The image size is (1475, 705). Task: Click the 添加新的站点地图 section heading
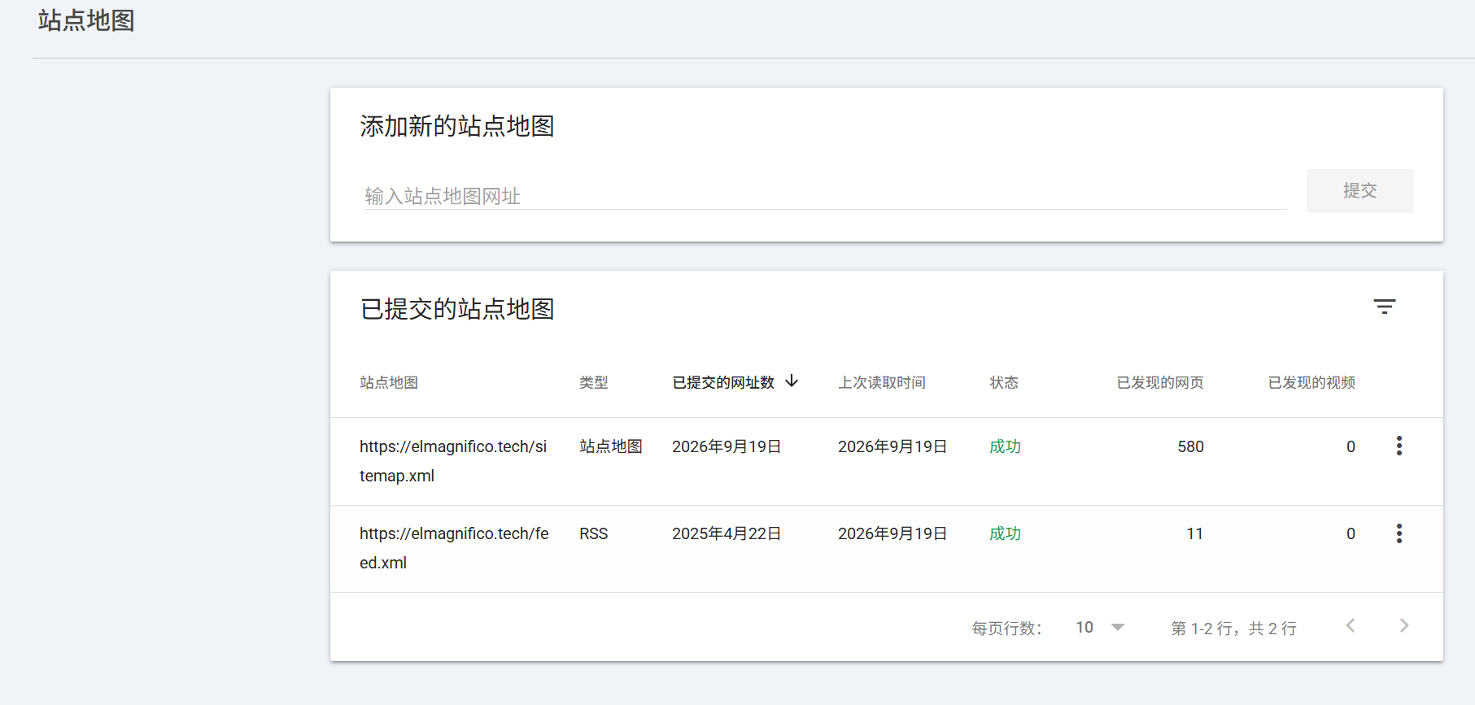457,126
